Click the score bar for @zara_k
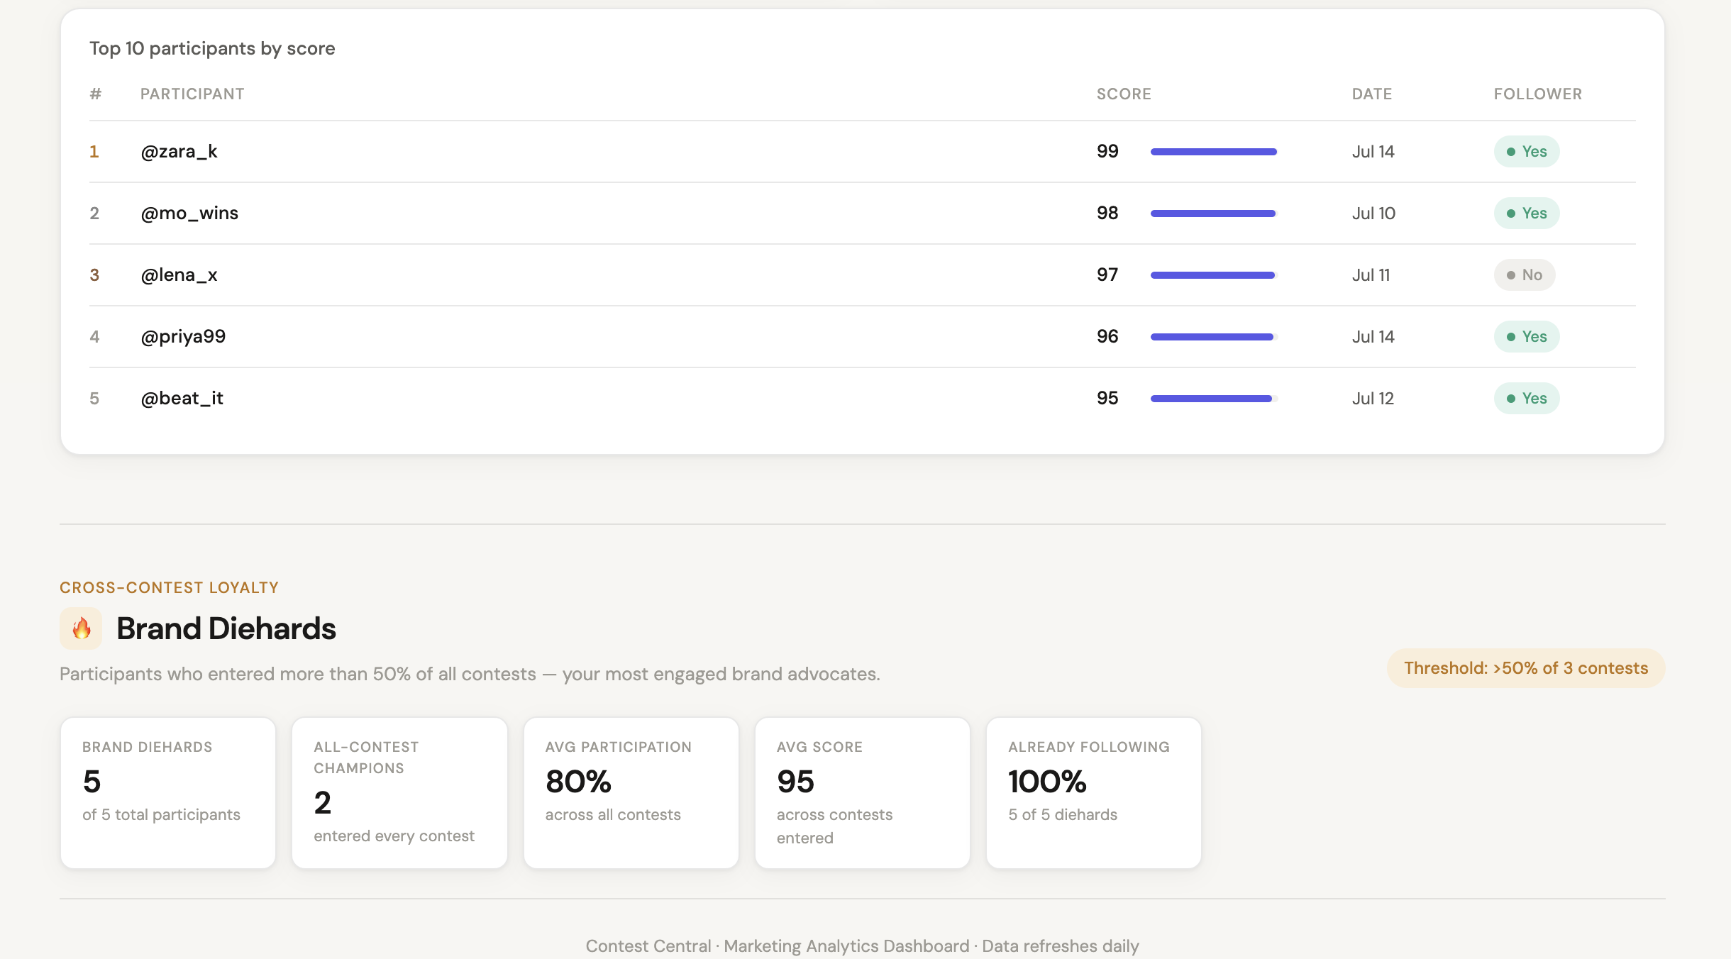This screenshot has height=959, width=1731. (x=1213, y=151)
